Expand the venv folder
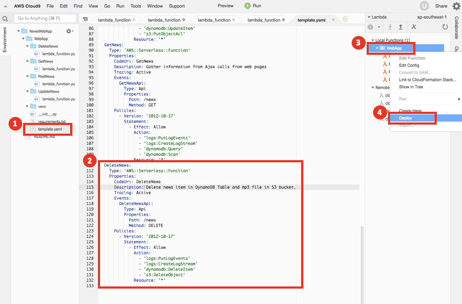The width and height of the screenshot is (462, 304). pos(27,106)
